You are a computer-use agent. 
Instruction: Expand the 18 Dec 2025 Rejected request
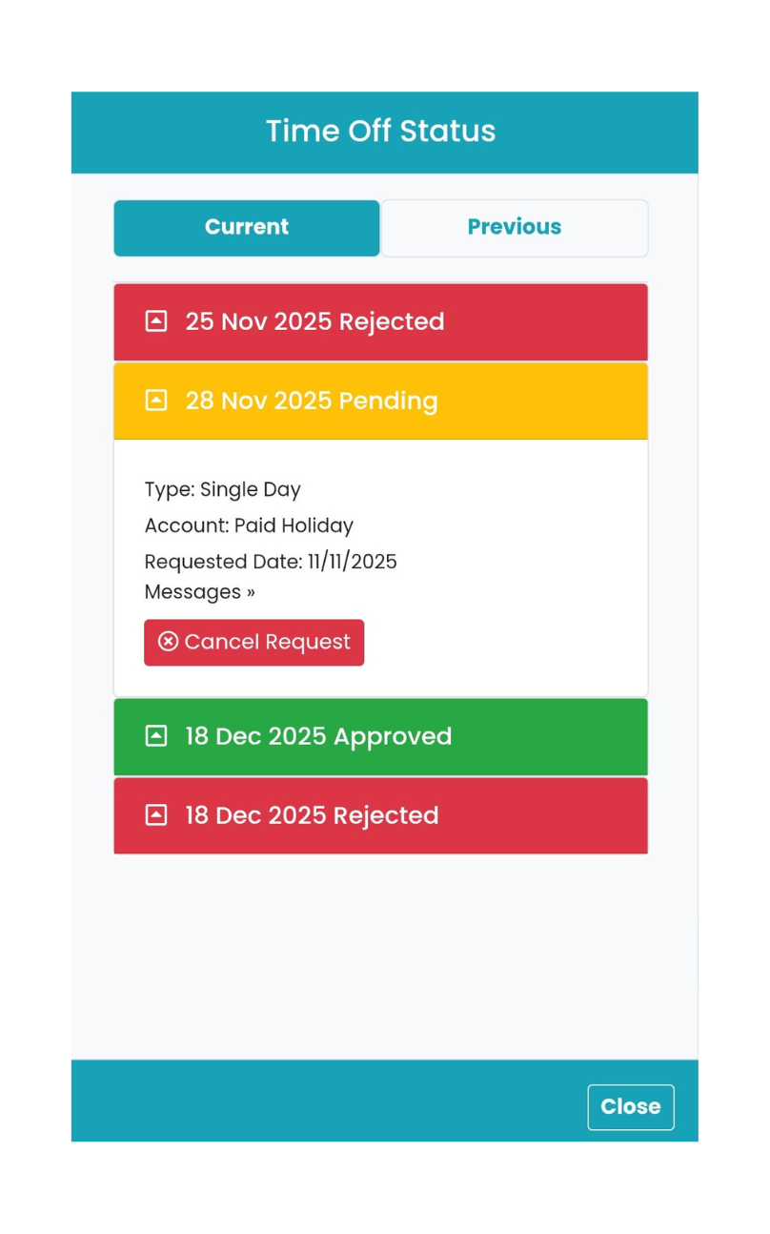(x=312, y=815)
